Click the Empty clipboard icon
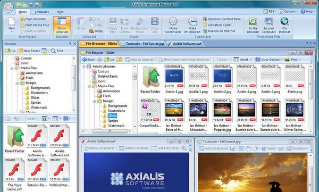 point(91,31)
